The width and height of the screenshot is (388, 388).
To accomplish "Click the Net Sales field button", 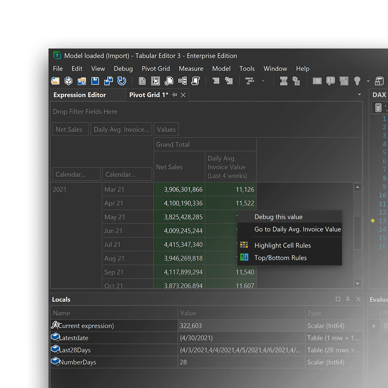I will pos(70,129).
